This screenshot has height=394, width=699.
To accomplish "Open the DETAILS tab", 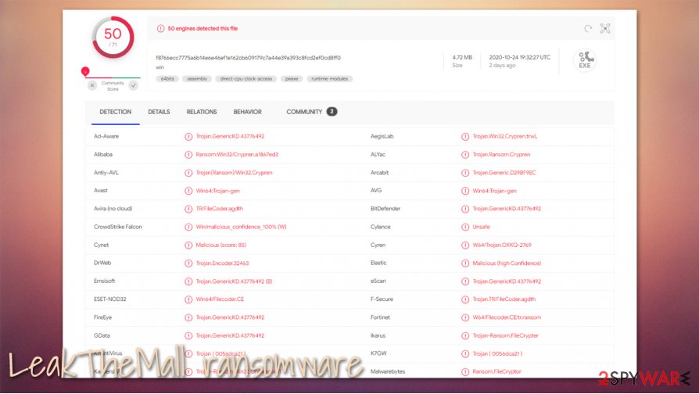I will pyautogui.click(x=159, y=112).
